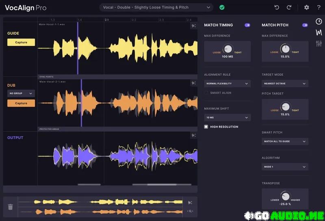Image resolution: width=325 pixels, height=221 pixels.
Task: Toggle the Match Pitch switch
Action: [x=305, y=25]
